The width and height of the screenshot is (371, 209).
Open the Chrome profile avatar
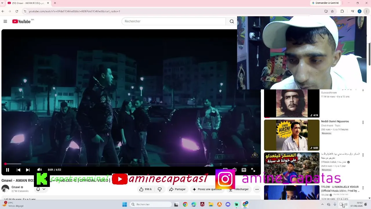359,11
